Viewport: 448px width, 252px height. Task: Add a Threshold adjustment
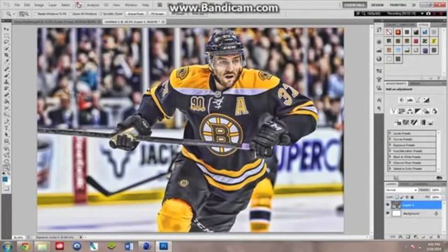(414, 122)
